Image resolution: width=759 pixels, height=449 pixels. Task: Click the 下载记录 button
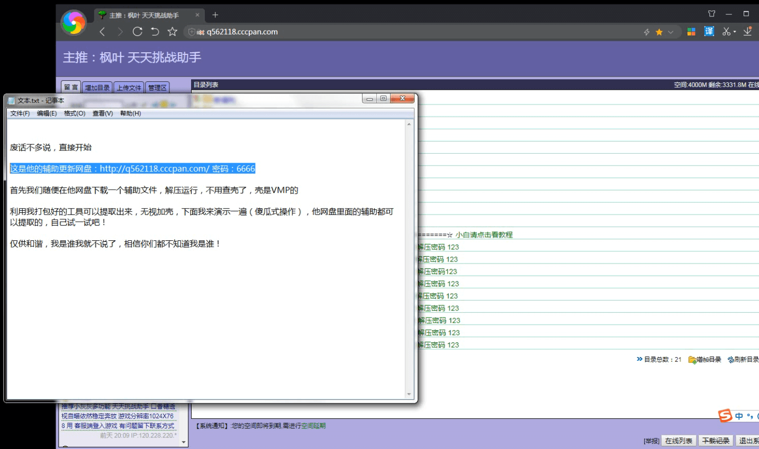pos(716,441)
